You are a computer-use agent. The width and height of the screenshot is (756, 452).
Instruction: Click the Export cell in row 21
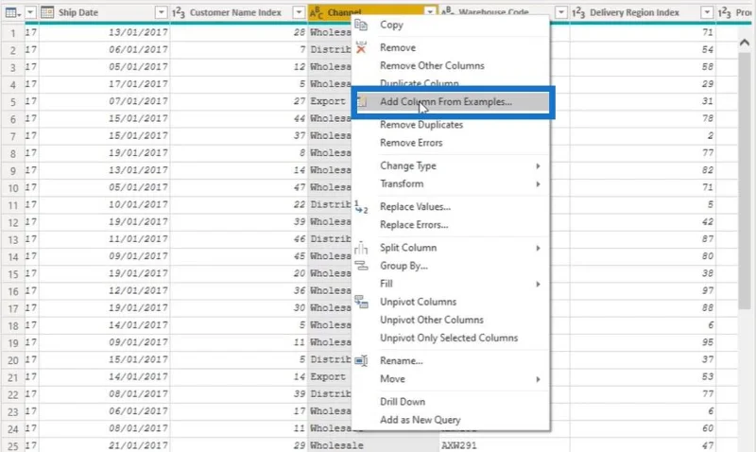tap(330, 376)
